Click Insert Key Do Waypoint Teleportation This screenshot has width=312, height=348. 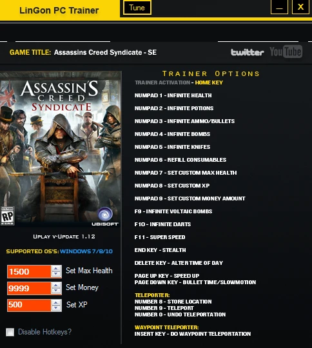(x=193, y=334)
